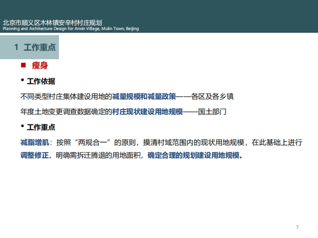Screen dimensions: 318x238
Task: Click the English subtitle under the title
Action: pos(70,29)
